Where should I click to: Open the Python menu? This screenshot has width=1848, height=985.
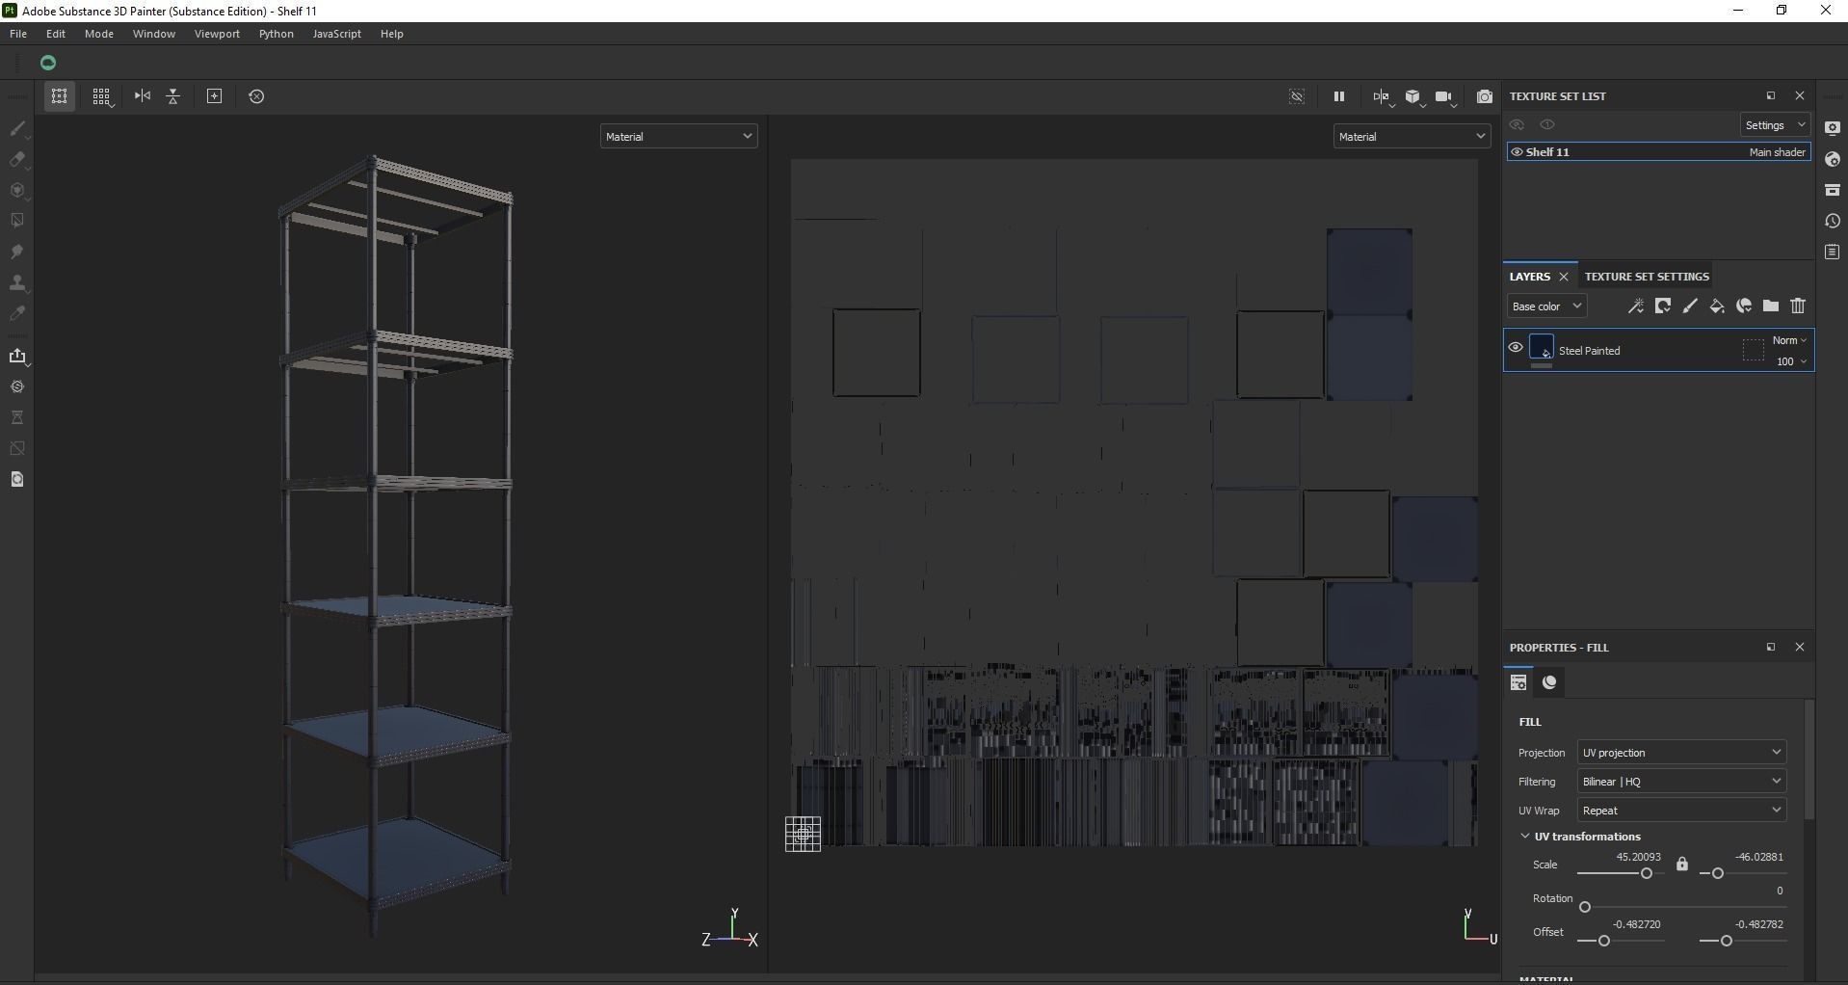[x=276, y=34]
